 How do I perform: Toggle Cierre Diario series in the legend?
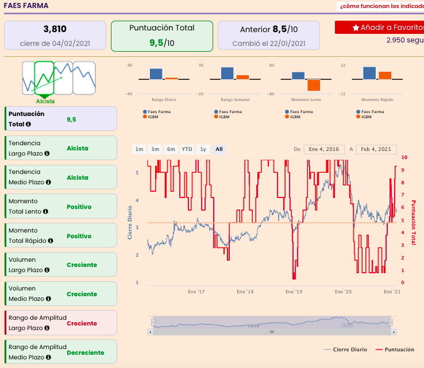point(346,350)
